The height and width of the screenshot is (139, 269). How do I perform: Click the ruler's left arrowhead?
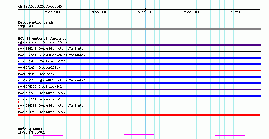coord(19,10)
